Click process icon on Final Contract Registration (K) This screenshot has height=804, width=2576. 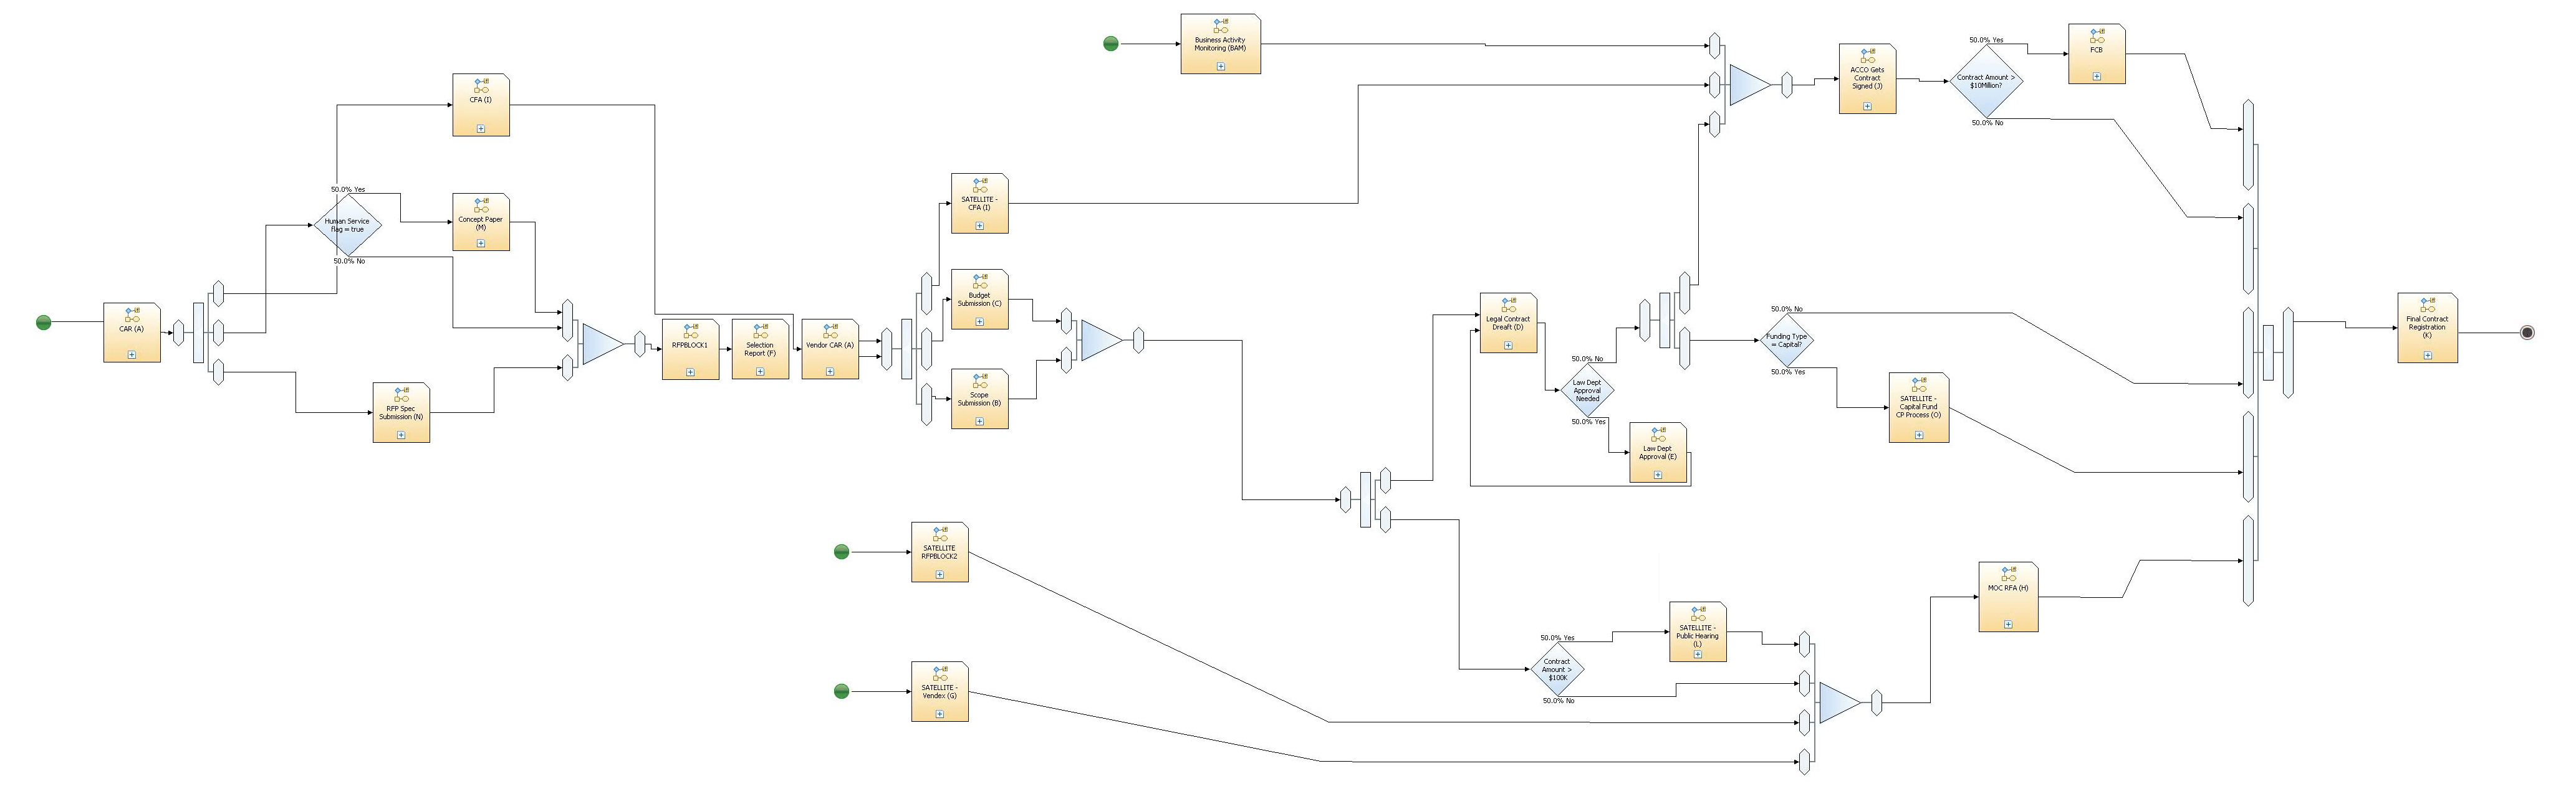[x=2427, y=304]
